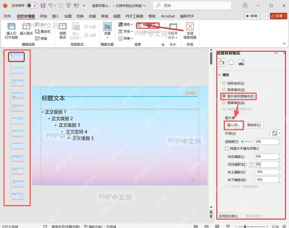Open Insert (插入) tab
This screenshot has height=228, width=289.
coord(55,16)
